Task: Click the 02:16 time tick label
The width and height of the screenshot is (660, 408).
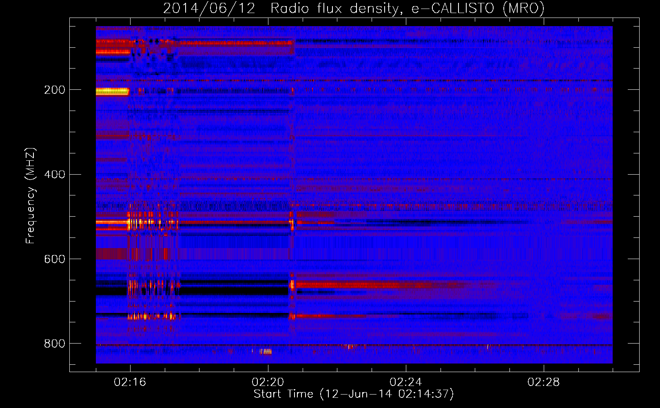Action: tap(130, 382)
